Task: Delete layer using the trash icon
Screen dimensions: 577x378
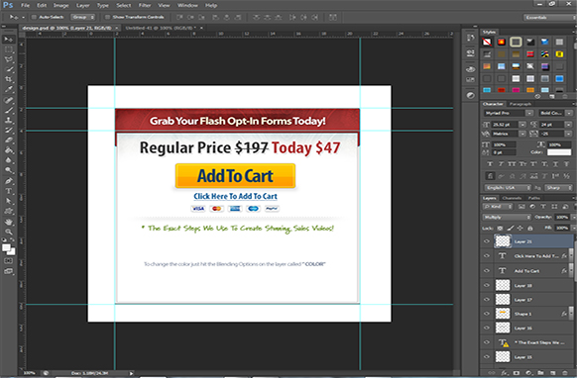Action: tap(565, 373)
